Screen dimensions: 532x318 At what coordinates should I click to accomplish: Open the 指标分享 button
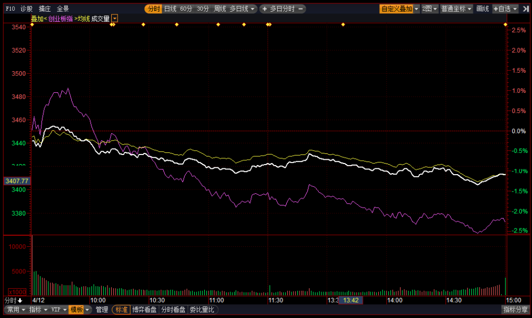[516, 310]
